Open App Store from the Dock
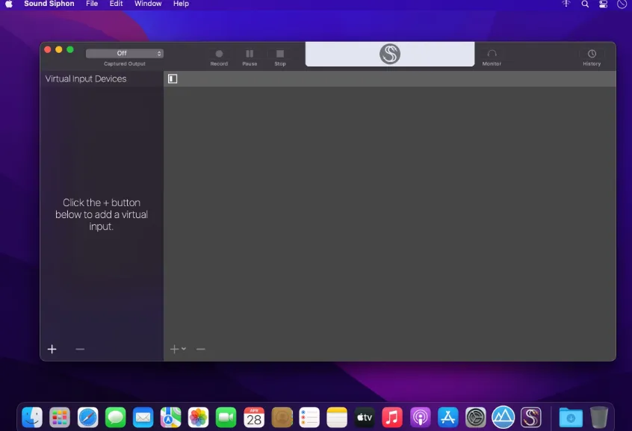This screenshot has height=431, width=632. 447,418
